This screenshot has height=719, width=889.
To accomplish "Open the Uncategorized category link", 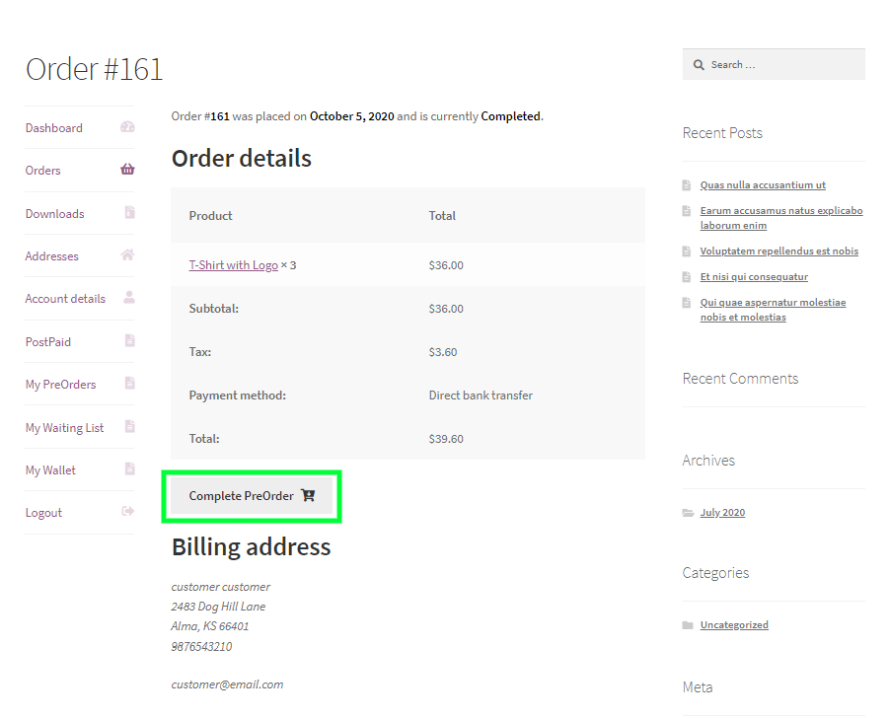I will [733, 625].
